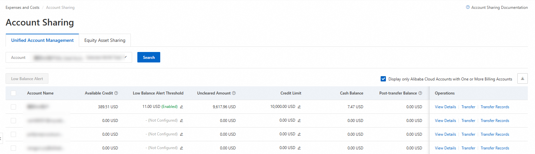Click the Low Balance Alert Threshold header
This screenshot has width=535, height=154.
(158, 93)
